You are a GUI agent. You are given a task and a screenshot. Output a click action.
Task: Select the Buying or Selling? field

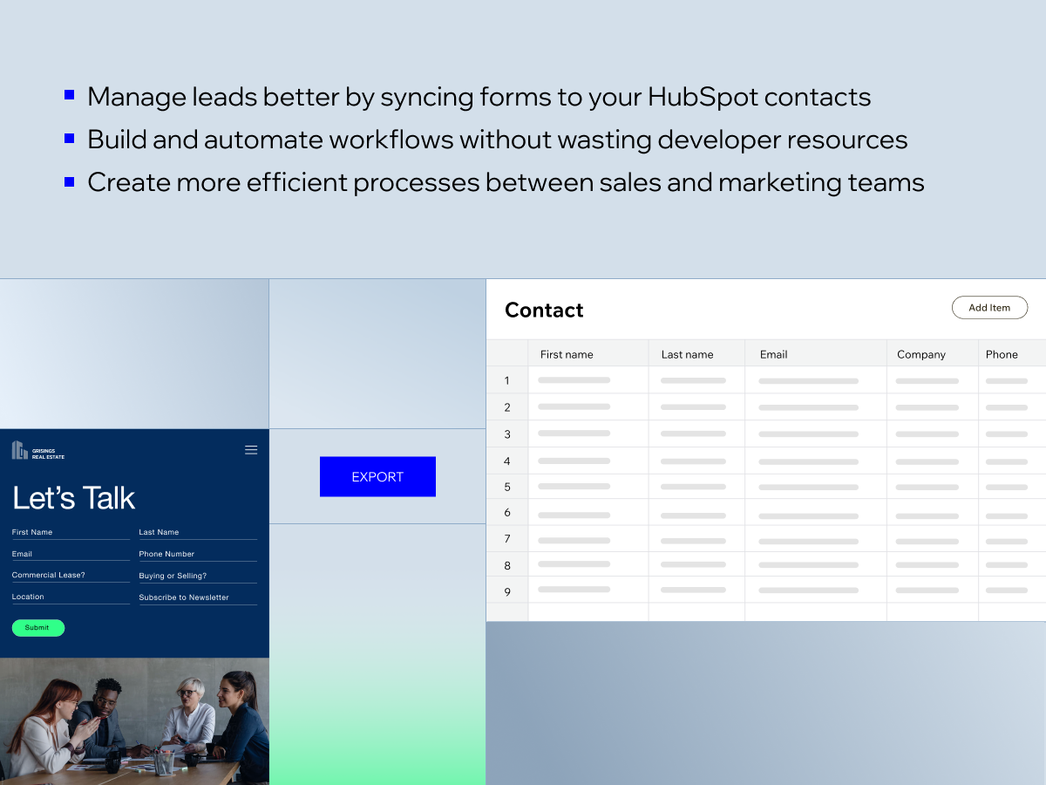click(x=198, y=577)
